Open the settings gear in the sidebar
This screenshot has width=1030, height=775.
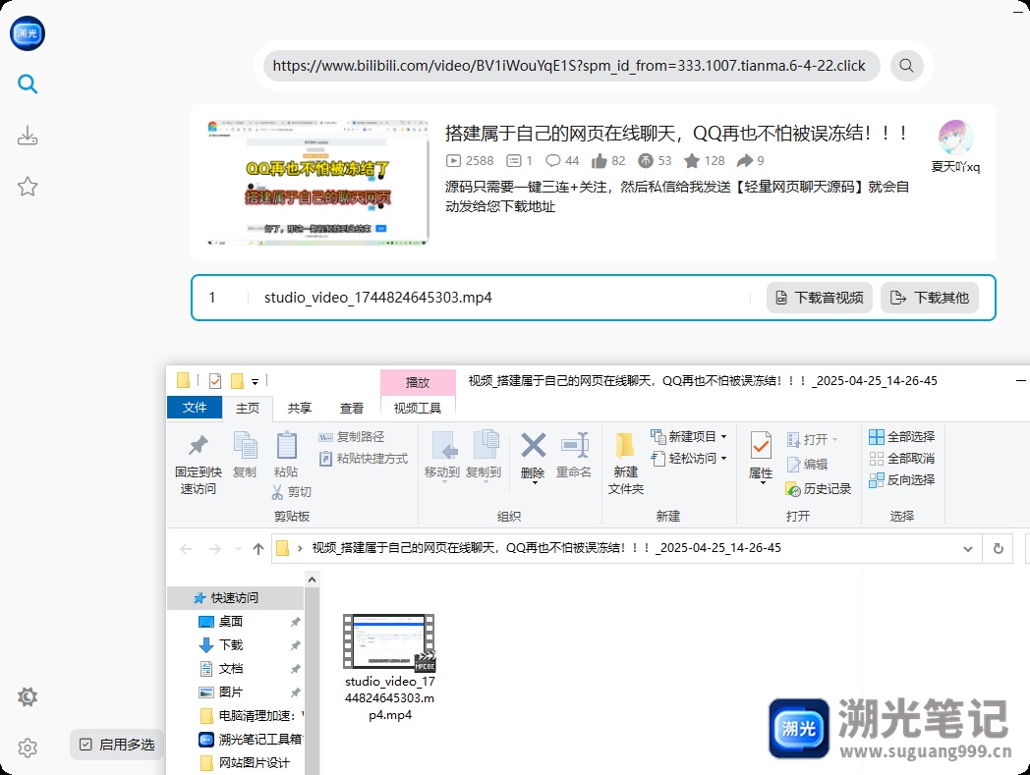(27, 747)
